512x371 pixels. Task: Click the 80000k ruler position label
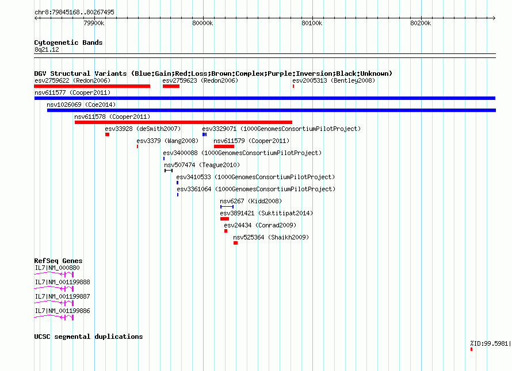[202, 23]
